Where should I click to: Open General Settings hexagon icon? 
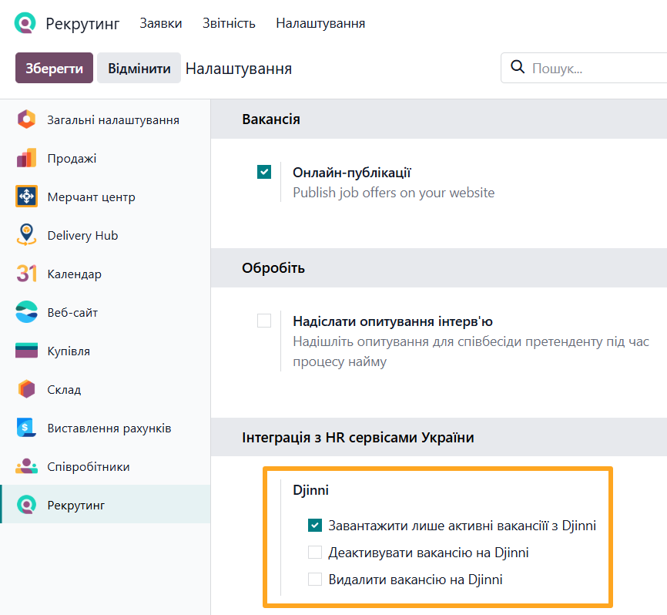tap(26, 119)
